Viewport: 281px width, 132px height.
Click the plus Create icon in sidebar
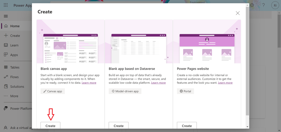[x=6, y=36]
